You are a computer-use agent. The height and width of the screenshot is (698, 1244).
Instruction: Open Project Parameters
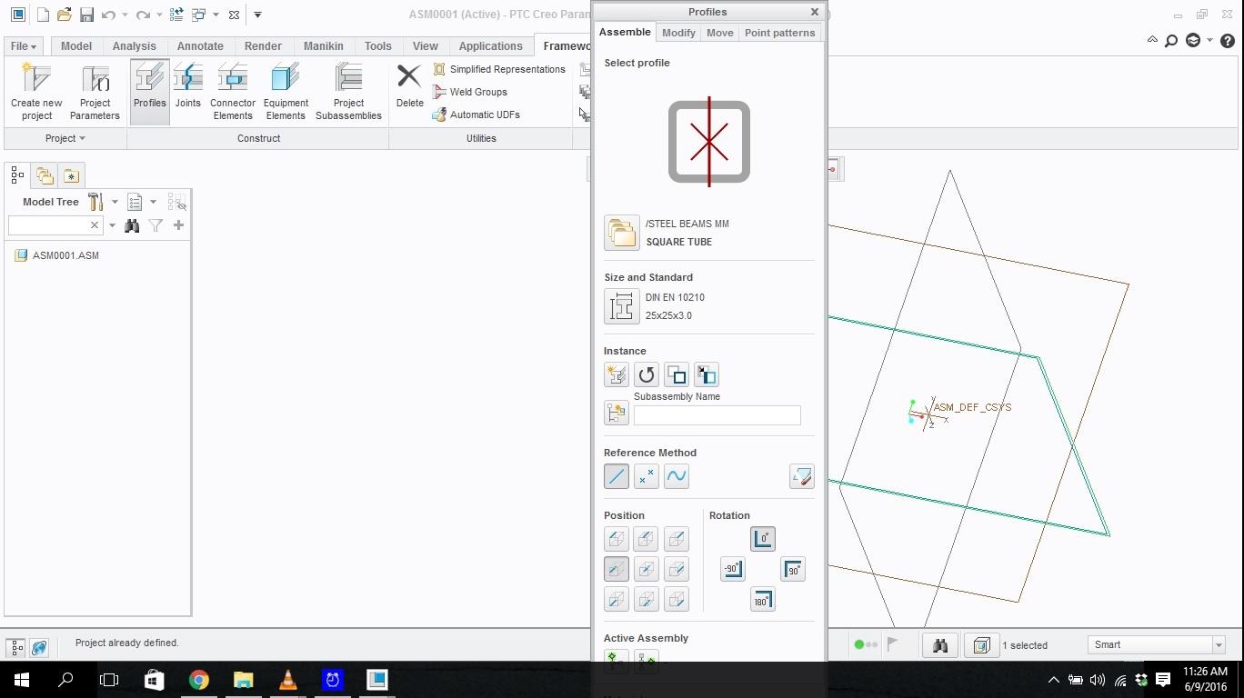(95, 92)
